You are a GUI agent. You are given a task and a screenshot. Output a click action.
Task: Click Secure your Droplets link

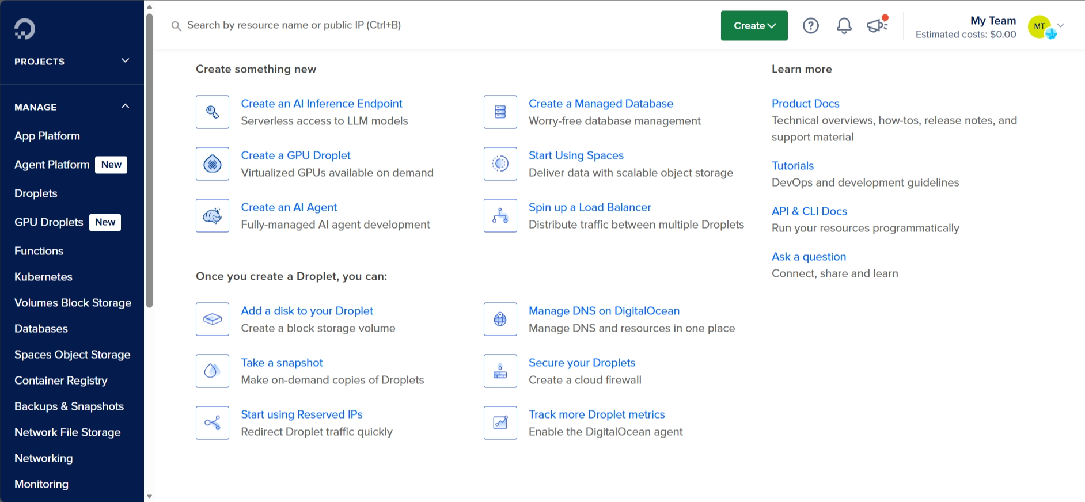[582, 363]
